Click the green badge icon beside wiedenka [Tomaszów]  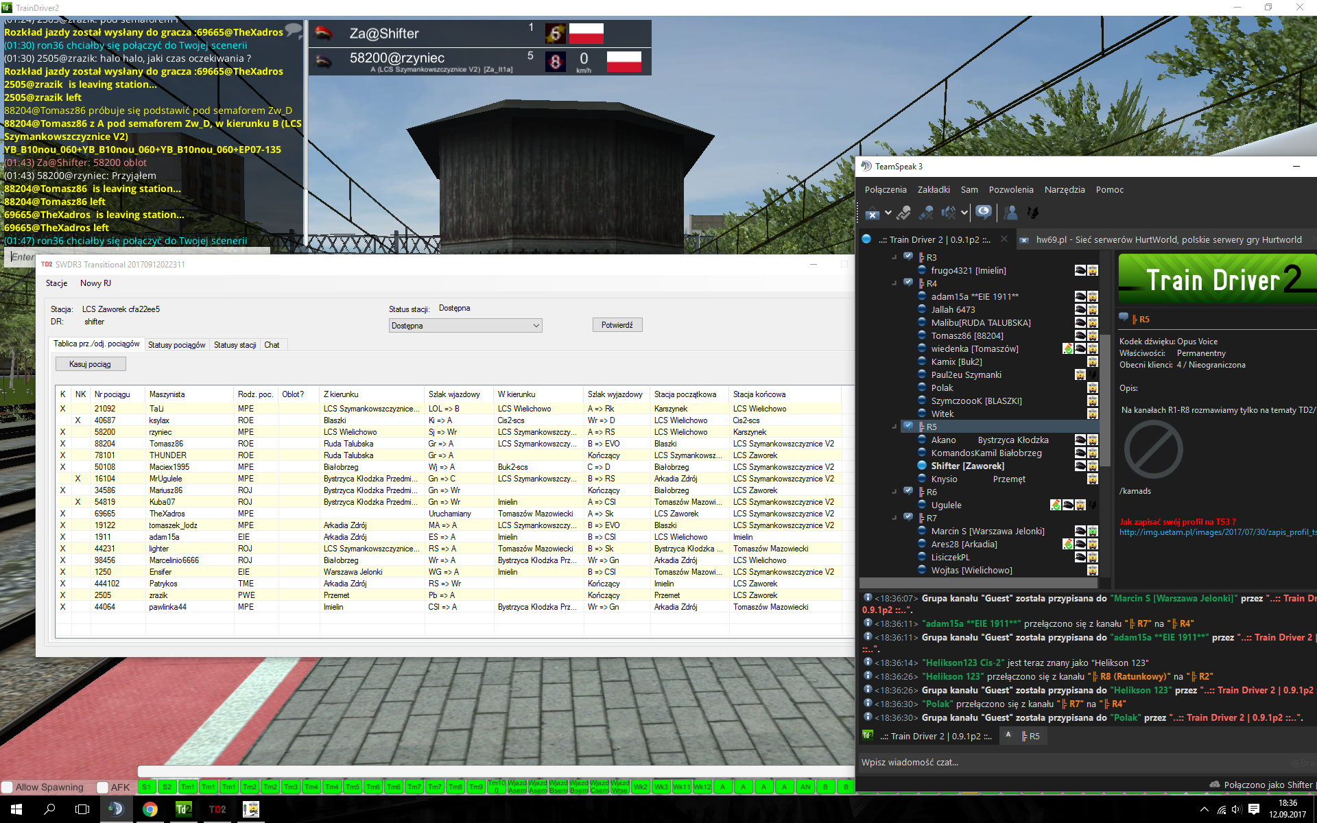(x=1068, y=348)
